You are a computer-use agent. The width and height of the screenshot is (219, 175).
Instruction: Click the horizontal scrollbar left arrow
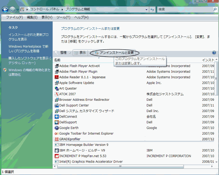(55, 166)
